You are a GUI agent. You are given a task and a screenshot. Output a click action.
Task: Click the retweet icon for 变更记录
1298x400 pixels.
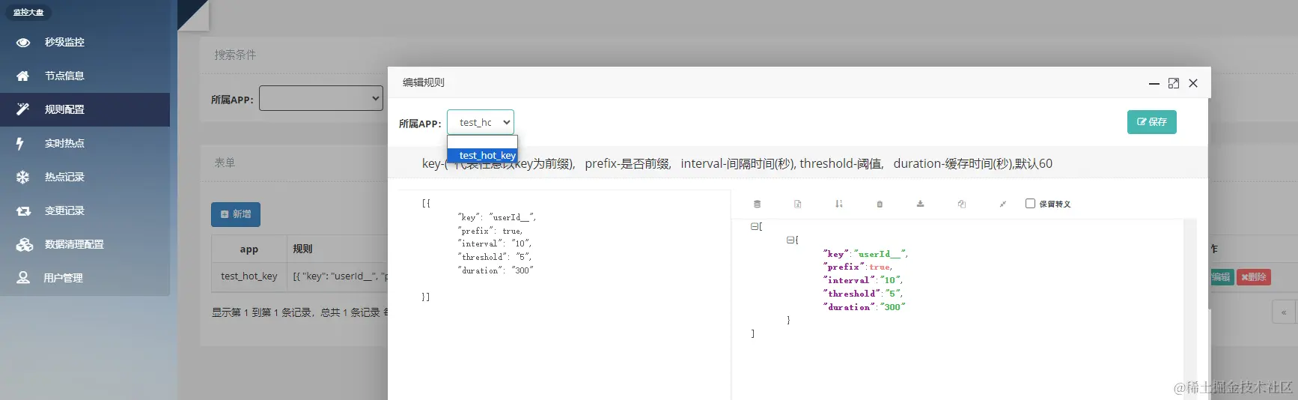(x=23, y=211)
